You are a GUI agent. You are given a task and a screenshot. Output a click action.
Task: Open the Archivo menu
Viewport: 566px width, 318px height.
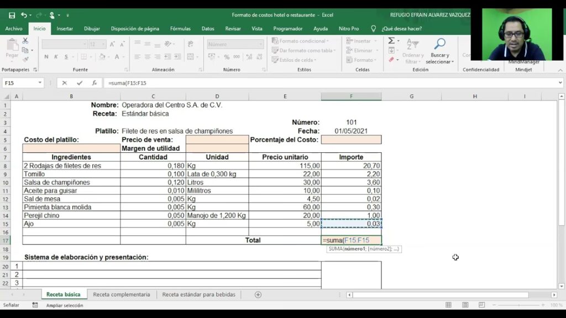pyautogui.click(x=14, y=29)
